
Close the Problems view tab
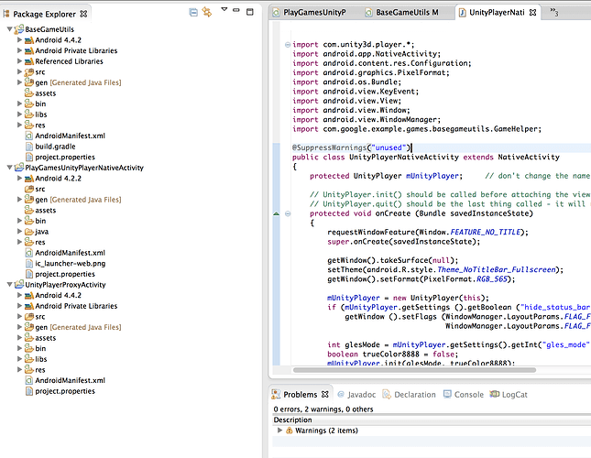pos(325,395)
